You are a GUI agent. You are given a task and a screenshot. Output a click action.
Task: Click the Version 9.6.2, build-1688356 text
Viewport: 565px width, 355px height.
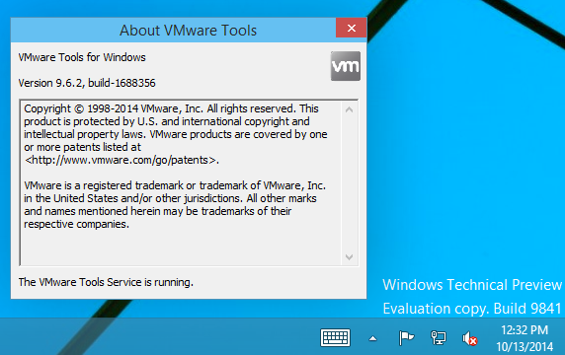click(87, 83)
